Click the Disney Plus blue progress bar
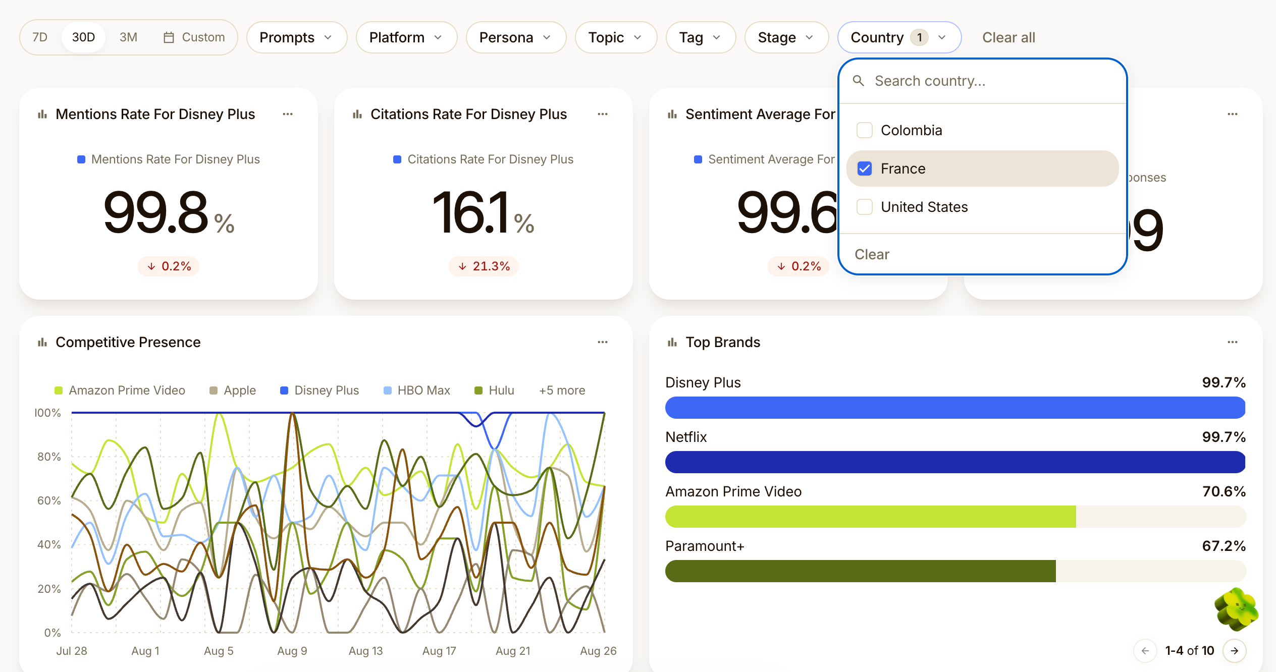The height and width of the screenshot is (672, 1276). 955,408
